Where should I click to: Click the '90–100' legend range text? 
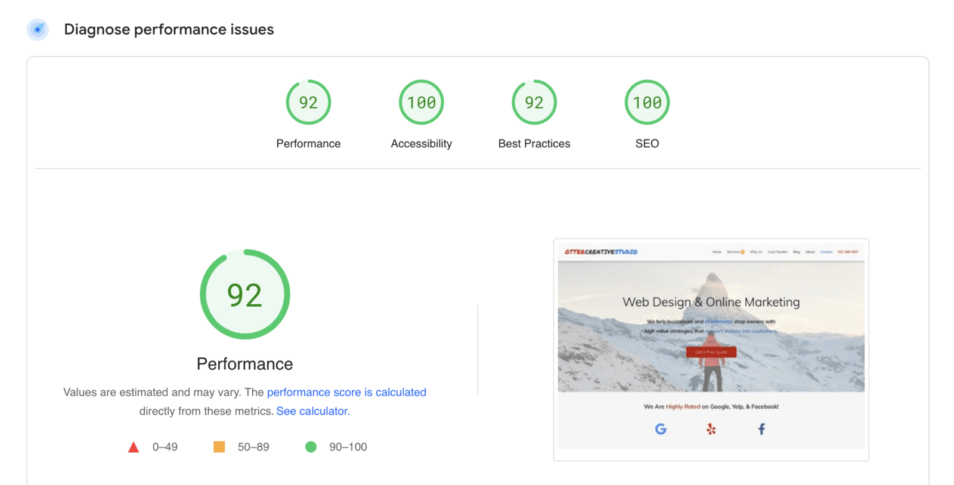click(x=348, y=447)
